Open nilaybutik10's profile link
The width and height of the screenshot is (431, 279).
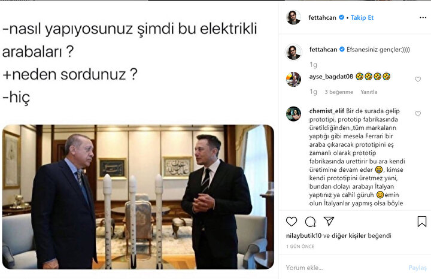[303, 235]
